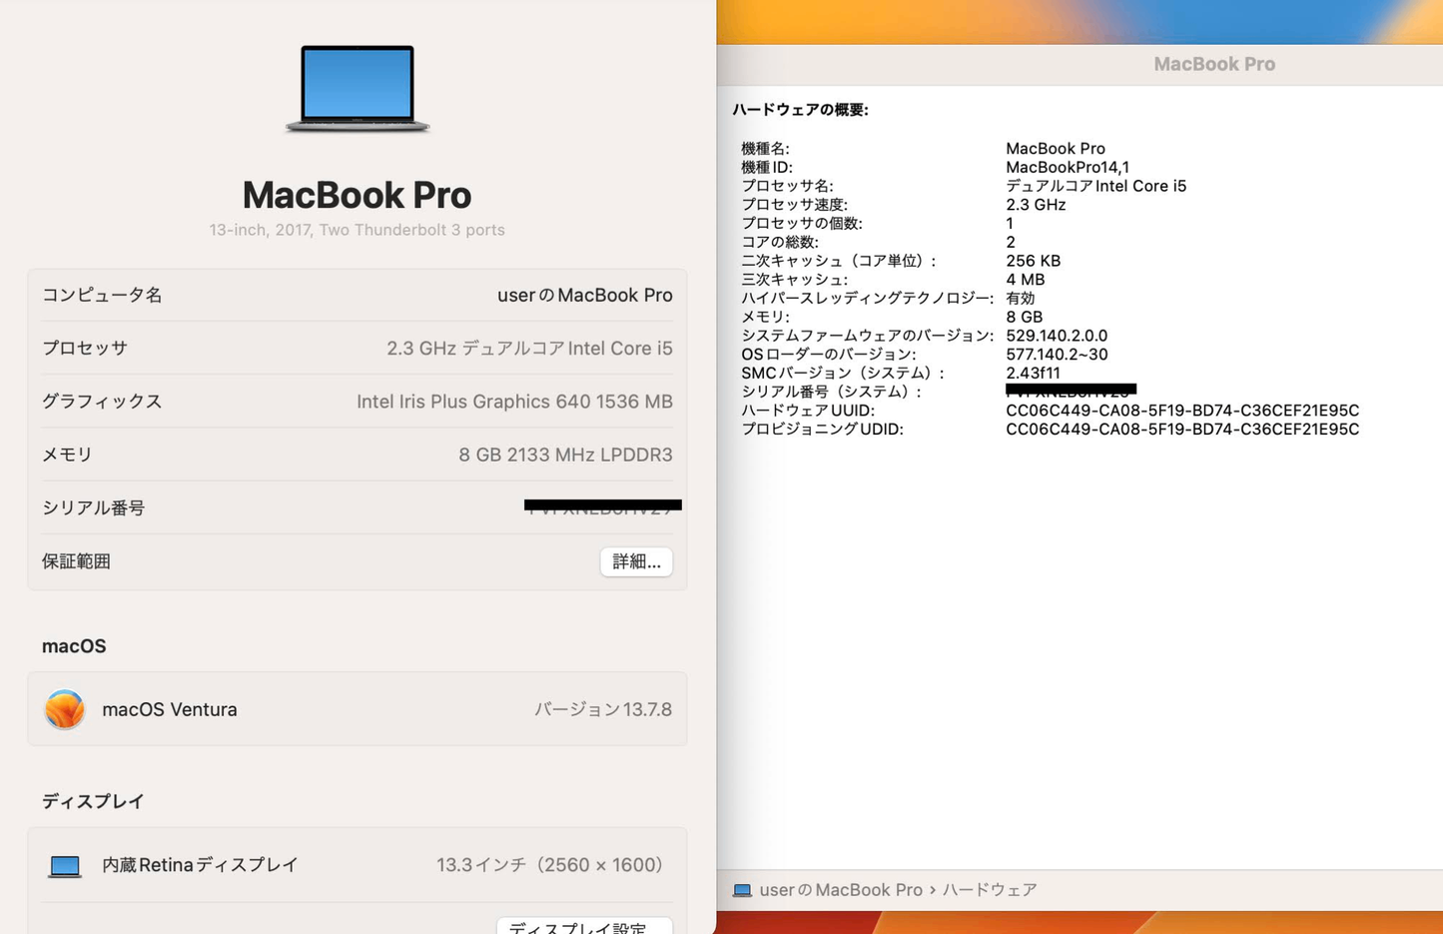
Task: Click the macOS Ventura name text
Action: (170, 709)
